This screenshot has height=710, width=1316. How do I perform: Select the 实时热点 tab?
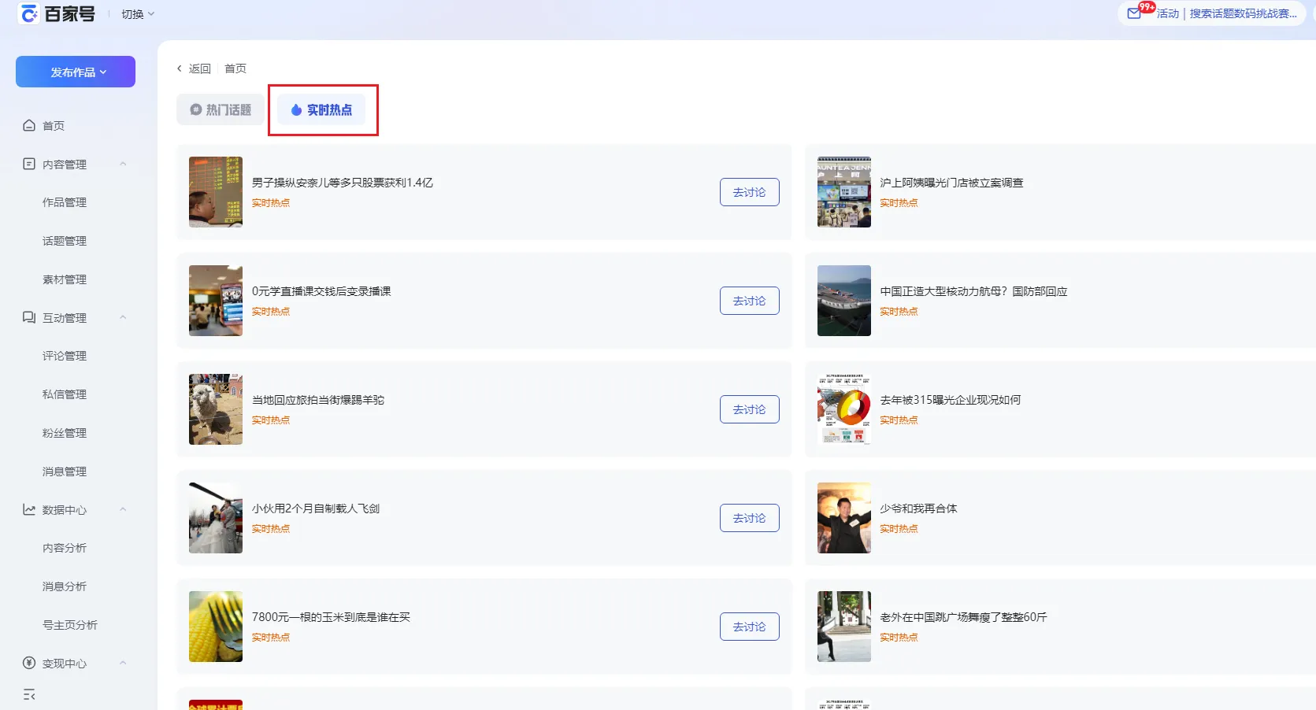click(321, 109)
